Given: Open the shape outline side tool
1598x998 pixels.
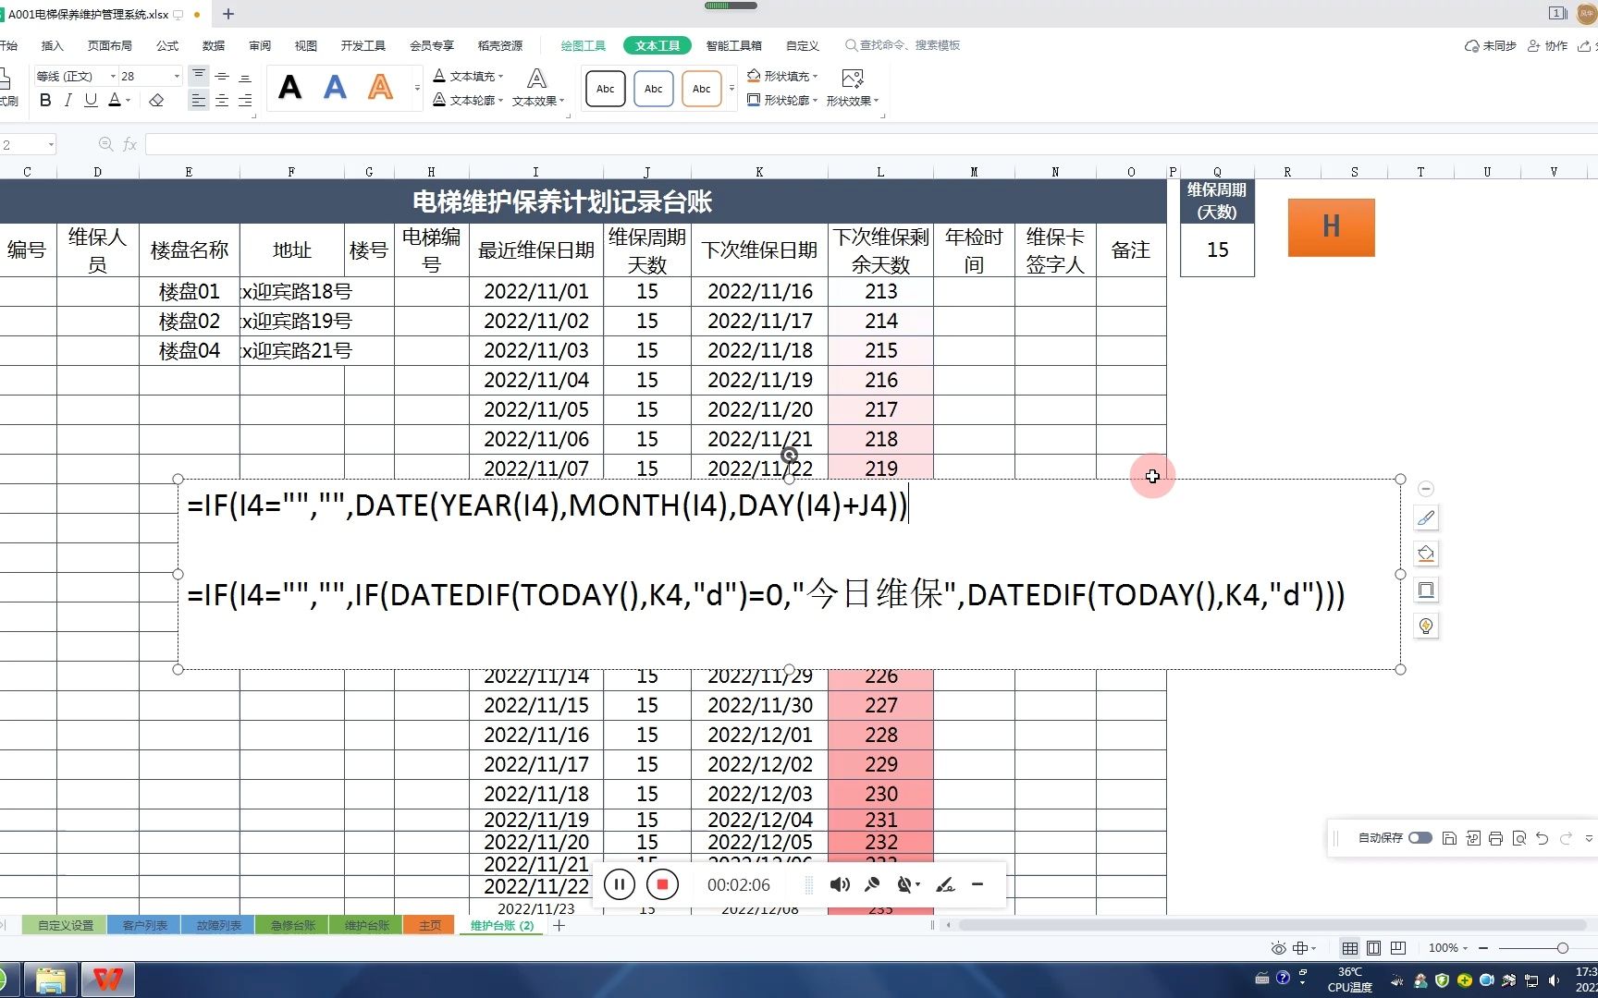Looking at the screenshot, I should (1426, 590).
